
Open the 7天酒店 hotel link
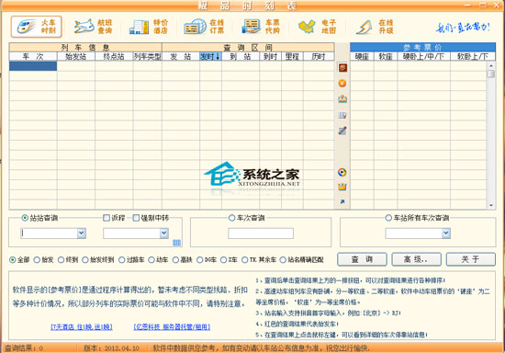82,327
